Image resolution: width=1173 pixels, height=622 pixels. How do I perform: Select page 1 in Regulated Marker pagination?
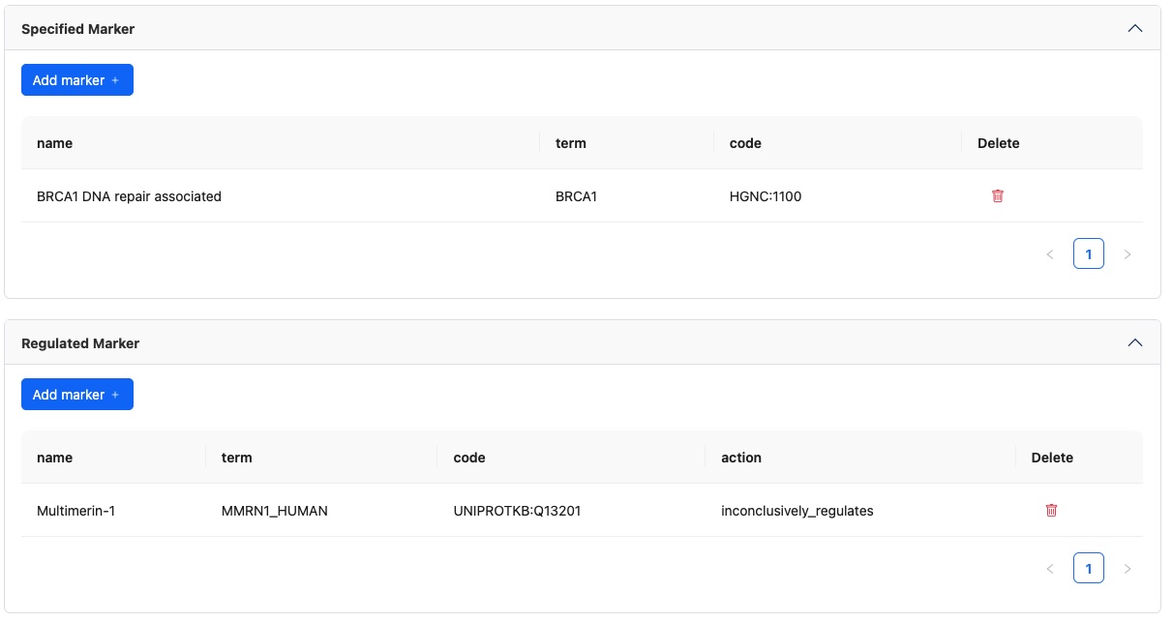click(1089, 569)
